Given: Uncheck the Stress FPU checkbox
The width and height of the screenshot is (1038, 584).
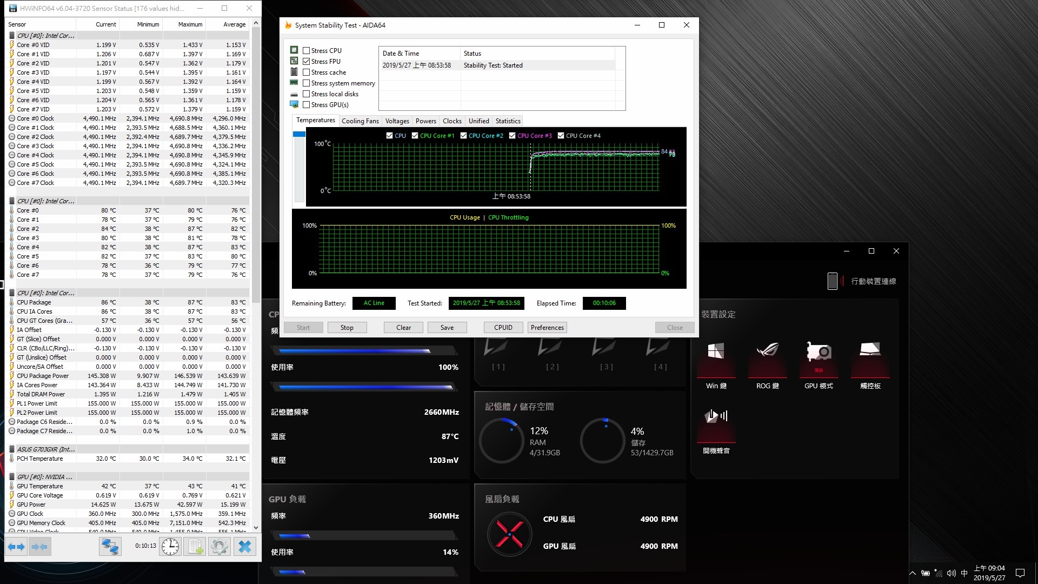Looking at the screenshot, I should 307,62.
